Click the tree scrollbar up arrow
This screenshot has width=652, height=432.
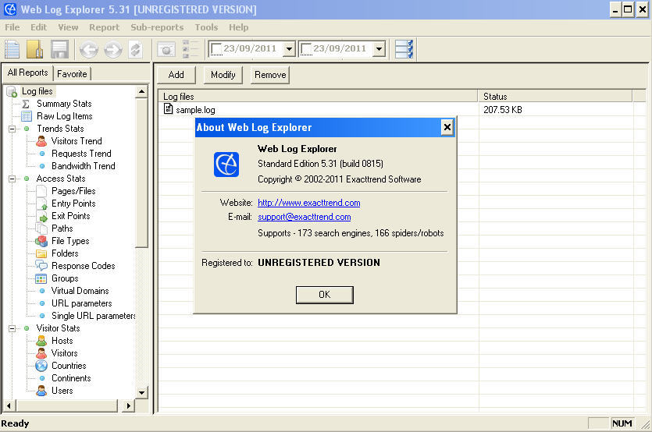(x=142, y=92)
